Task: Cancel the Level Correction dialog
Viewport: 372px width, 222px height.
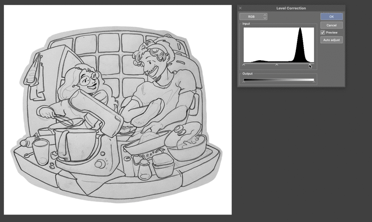Action: (331, 25)
